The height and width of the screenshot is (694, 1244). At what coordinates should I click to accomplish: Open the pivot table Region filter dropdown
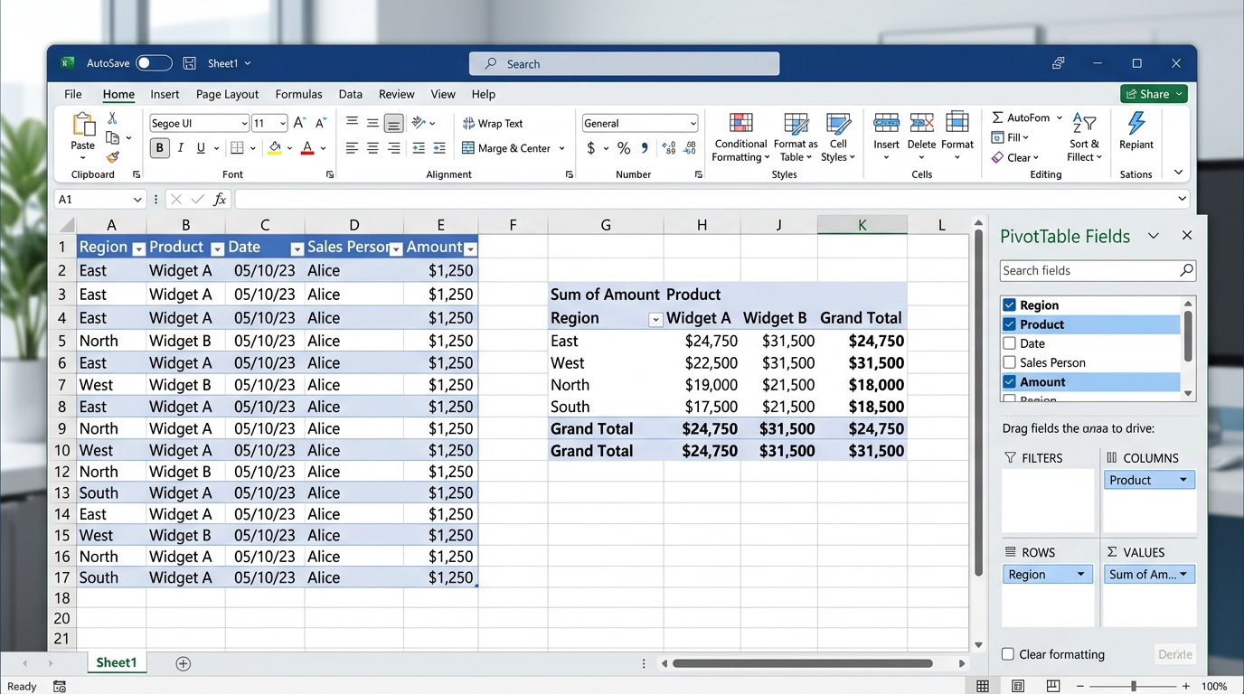[655, 319]
